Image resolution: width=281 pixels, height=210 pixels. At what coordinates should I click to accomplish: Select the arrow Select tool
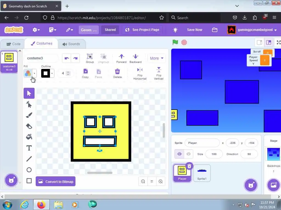tap(29, 93)
